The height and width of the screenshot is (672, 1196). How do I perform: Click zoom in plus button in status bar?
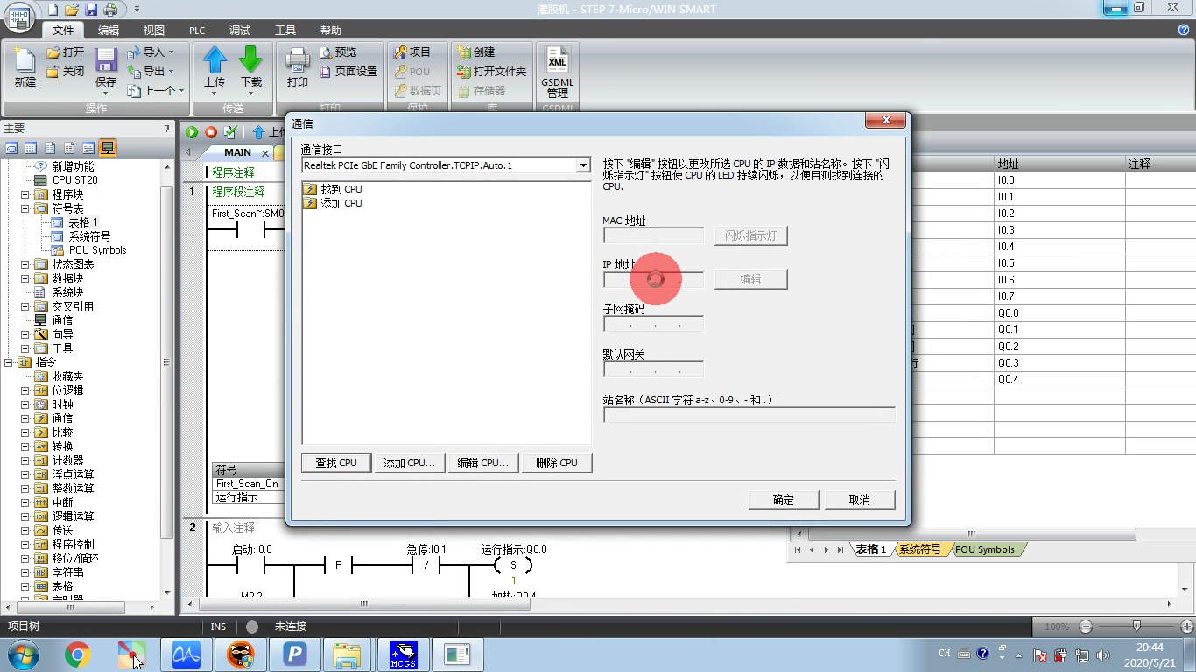[1187, 626]
